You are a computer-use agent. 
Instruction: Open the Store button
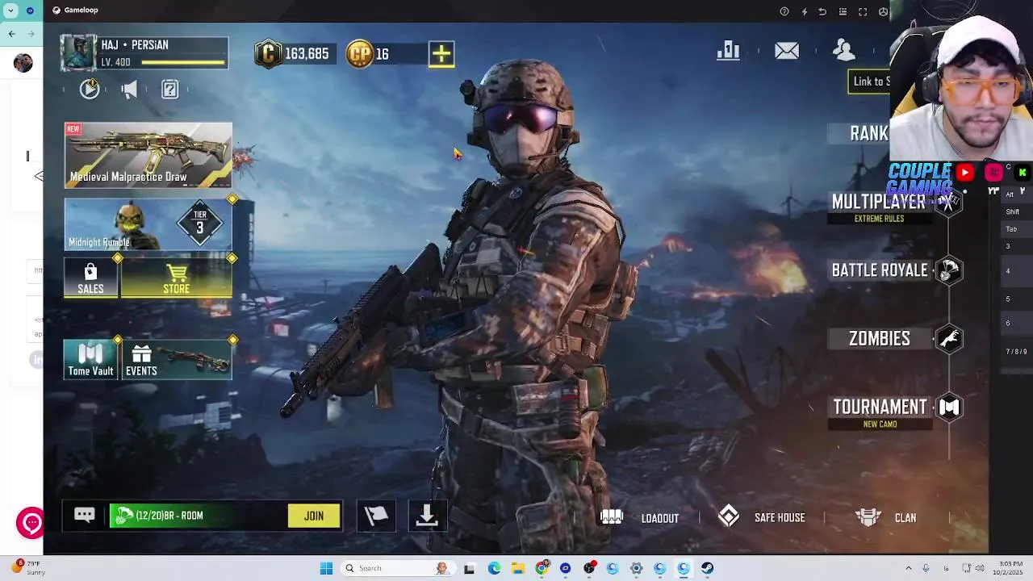pyautogui.click(x=177, y=278)
